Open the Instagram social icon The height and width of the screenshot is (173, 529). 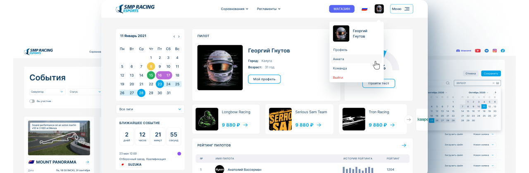coord(495,51)
